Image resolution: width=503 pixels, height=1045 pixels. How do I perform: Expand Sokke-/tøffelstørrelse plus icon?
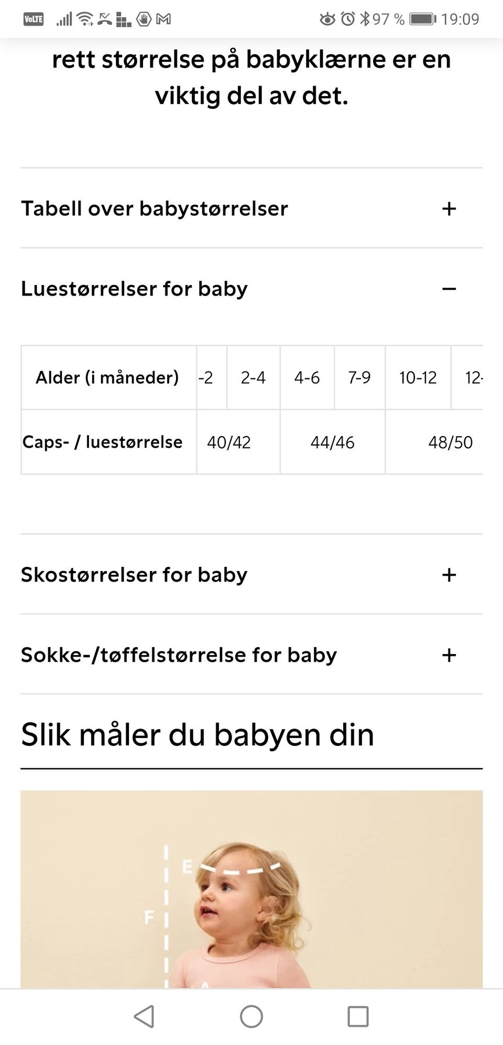[449, 655]
